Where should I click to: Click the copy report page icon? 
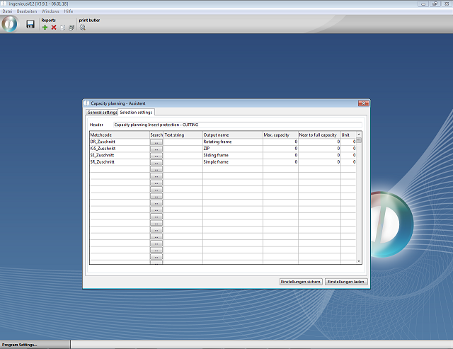63,28
